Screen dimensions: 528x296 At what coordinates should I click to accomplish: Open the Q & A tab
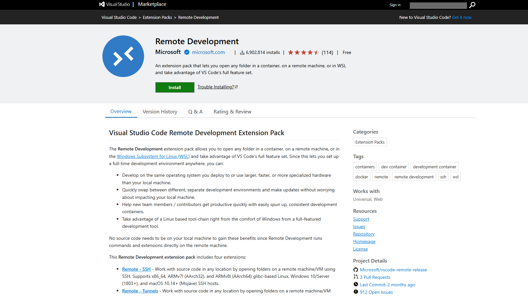coord(195,112)
